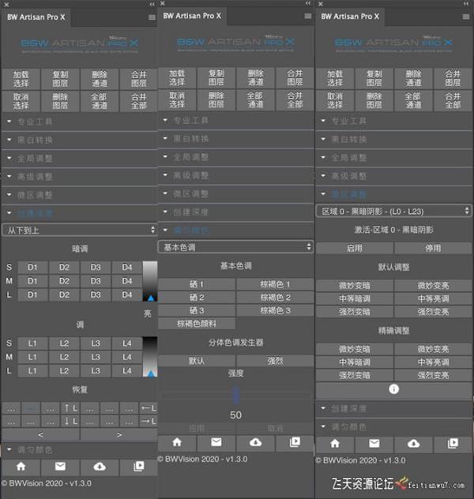Open the hamburger menu of the middle panel
This screenshot has height=499, width=474.
point(308,16)
